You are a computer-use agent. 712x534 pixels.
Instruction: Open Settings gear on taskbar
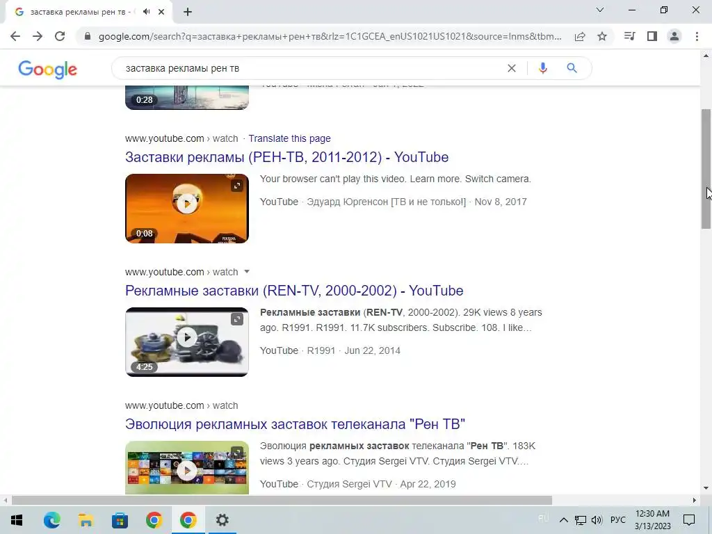point(222,520)
